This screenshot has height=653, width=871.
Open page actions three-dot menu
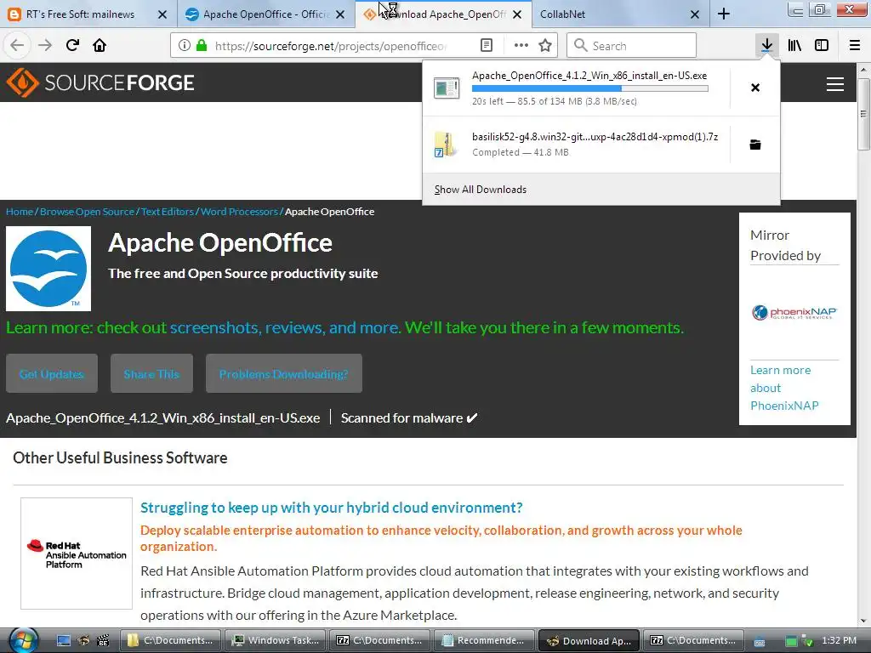(x=521, y=45)
